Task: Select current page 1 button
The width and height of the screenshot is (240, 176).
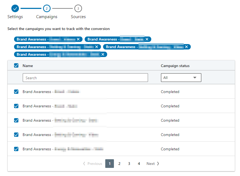Action: [x=110, y=164]
